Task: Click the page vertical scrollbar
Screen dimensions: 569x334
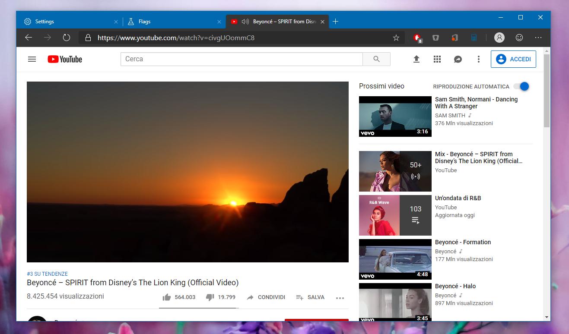Action: (x=547, y=91)
